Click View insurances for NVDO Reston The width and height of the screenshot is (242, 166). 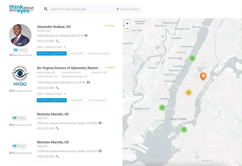point(97,100)
